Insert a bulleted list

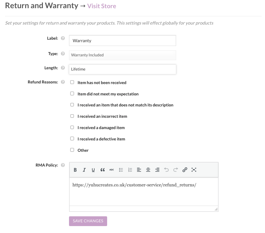point(121,170)
